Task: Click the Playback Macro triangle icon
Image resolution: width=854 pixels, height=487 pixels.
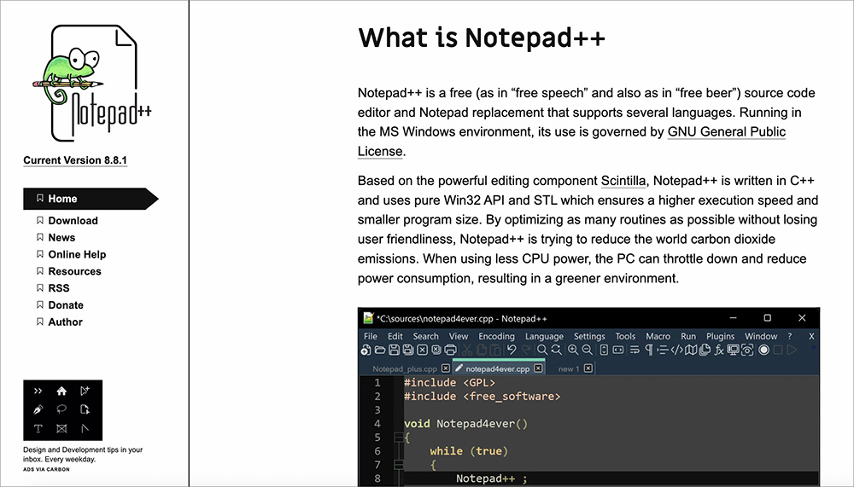Action: coord(793,350)
